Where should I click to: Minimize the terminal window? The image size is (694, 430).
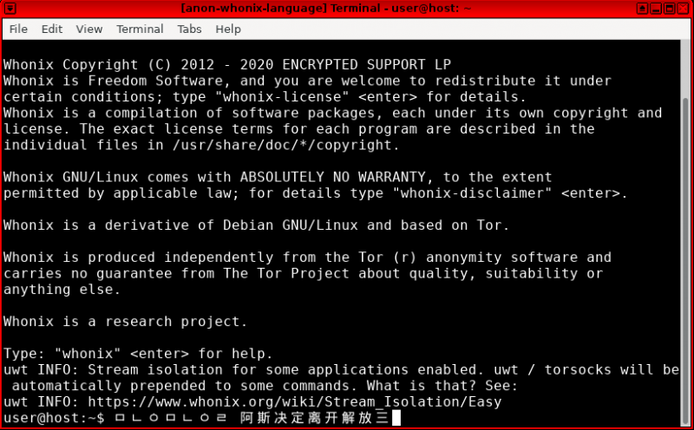[657, 9]
